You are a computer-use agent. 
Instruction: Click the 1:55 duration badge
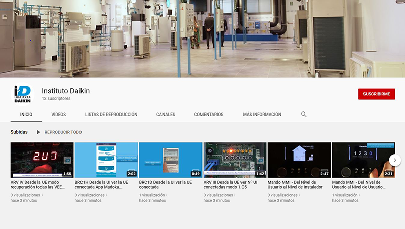(x=67, y=174)
